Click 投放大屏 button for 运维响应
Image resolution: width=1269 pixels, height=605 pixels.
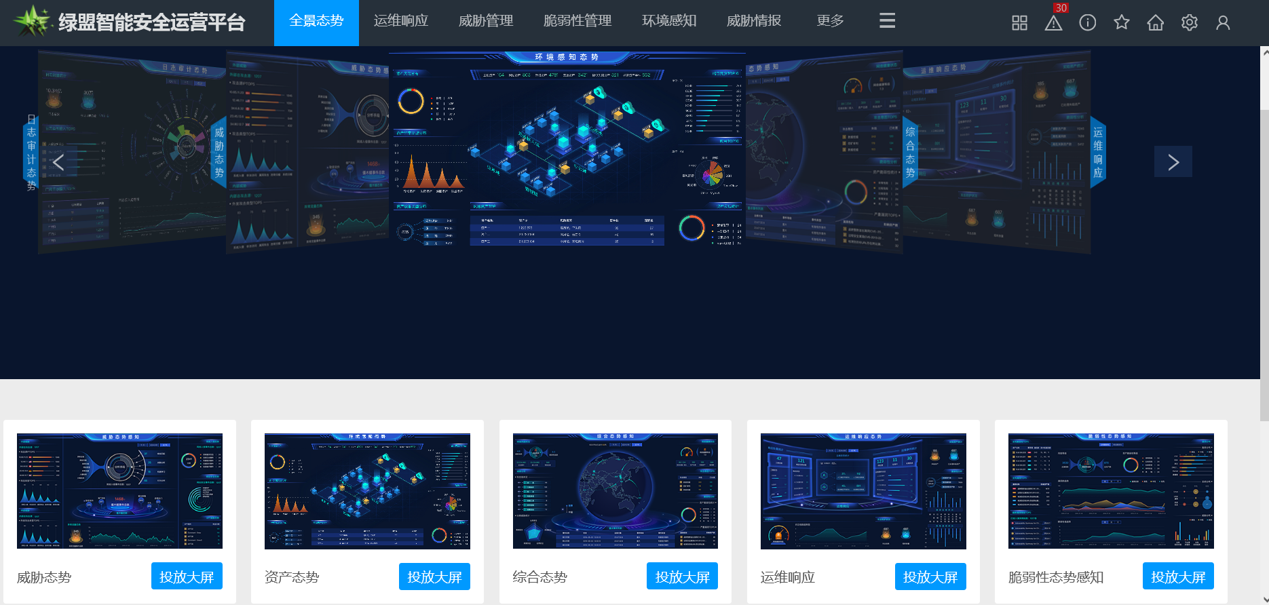coord(930,577)
